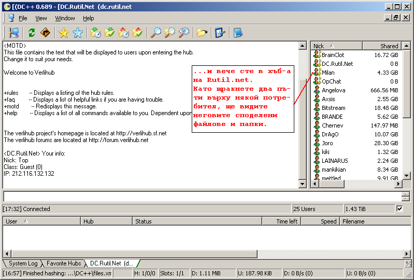The image size is (414, 280).
Task: Open Search Spy third magnifier icon
Action: 184,33
